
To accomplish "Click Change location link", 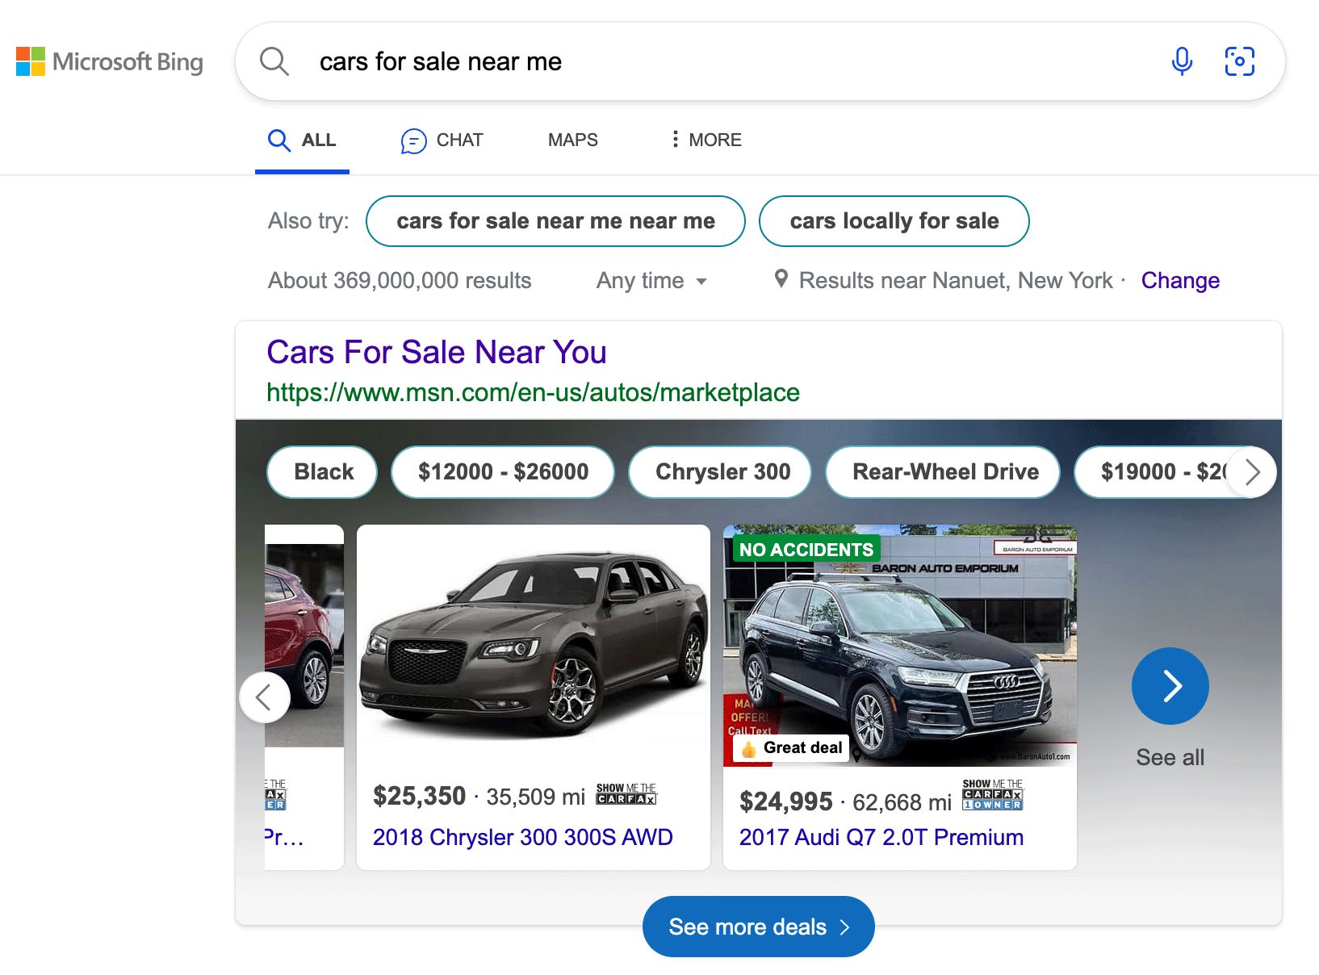I will (x=1180, y=281).
